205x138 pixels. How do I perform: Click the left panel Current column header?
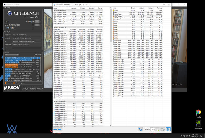pyautogui.click(x=74, y=8)
